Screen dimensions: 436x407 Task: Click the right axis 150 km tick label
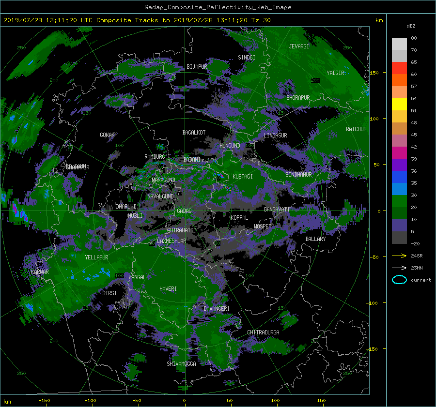(374, 73)
